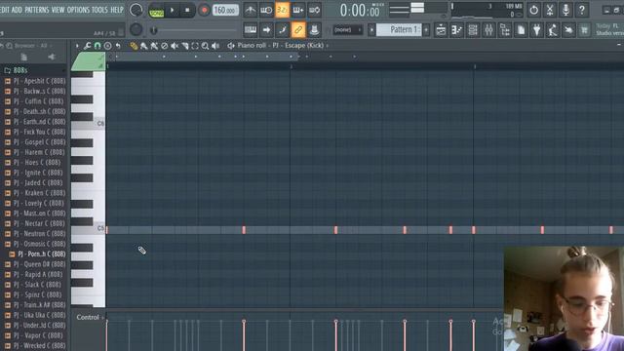Click the Stop button
Screen dimensions: 624x351
coord(187,11)
